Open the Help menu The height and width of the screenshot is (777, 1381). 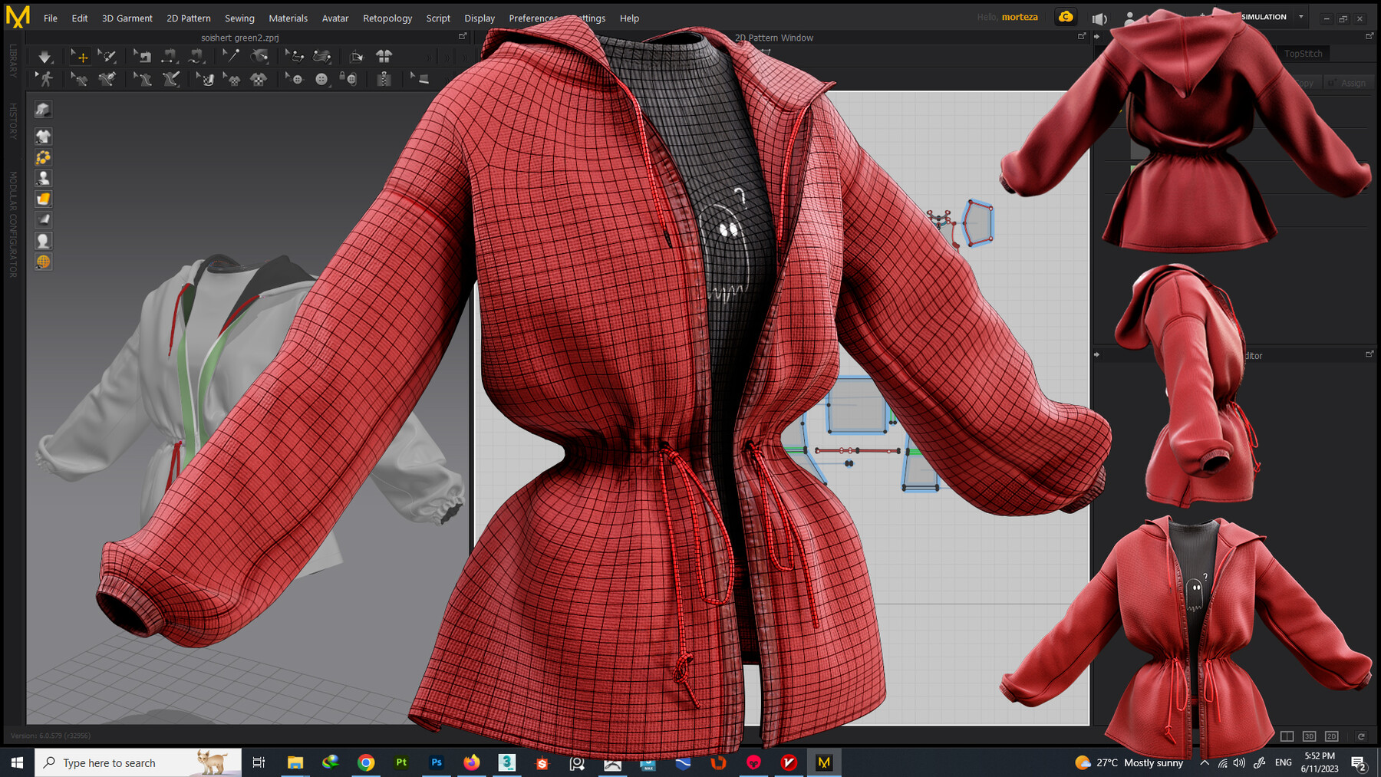629,18
